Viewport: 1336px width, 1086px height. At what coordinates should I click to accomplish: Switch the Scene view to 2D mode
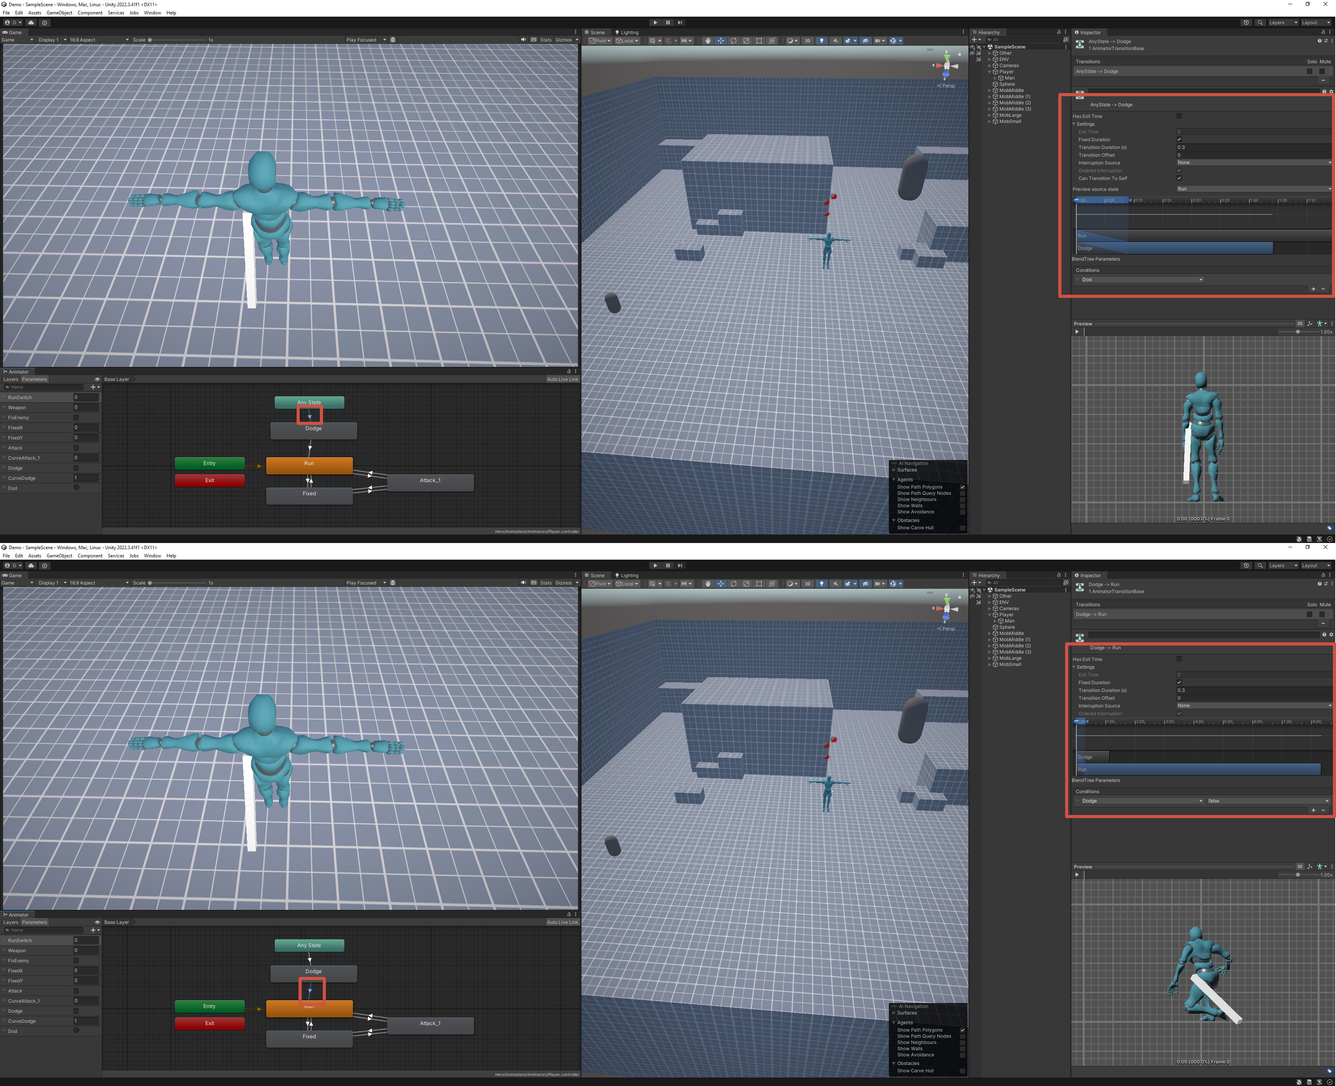coord(808,40)
